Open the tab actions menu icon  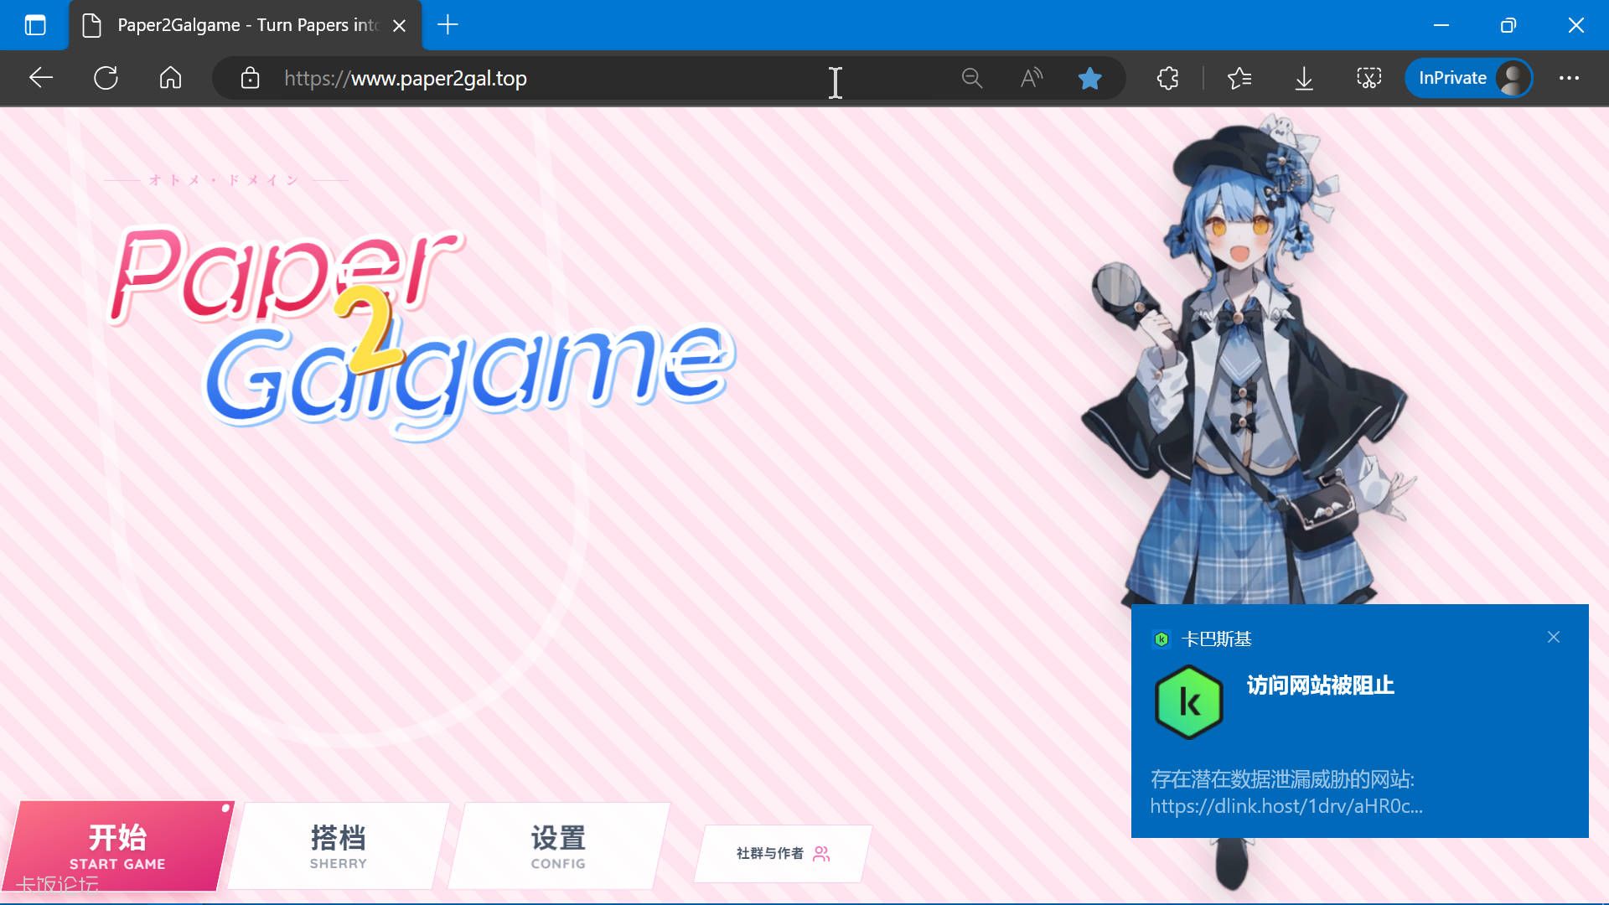point(35,25)
